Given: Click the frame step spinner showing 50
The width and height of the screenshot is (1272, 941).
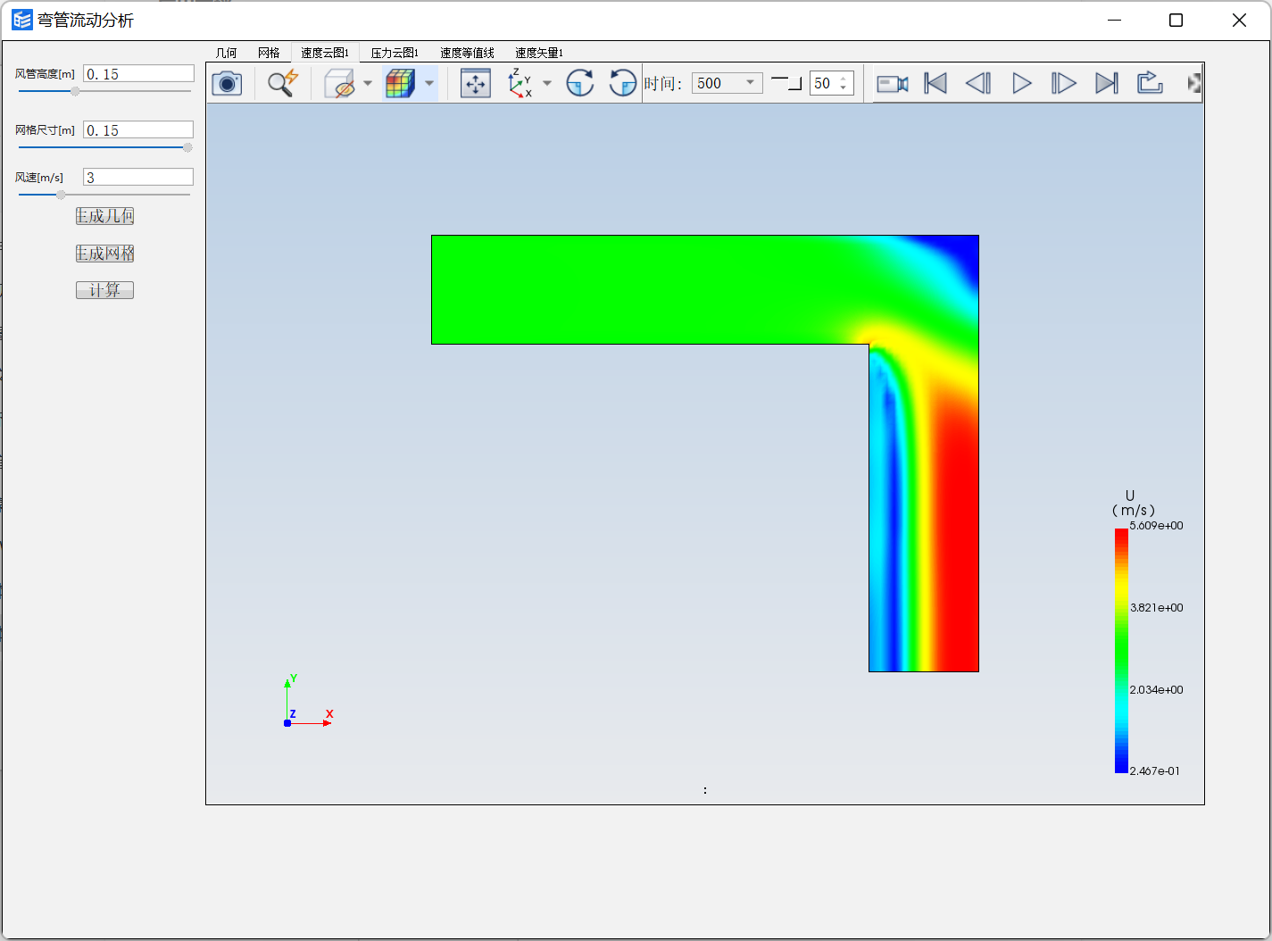Looking at the screenshot, I should coord(832,83).
